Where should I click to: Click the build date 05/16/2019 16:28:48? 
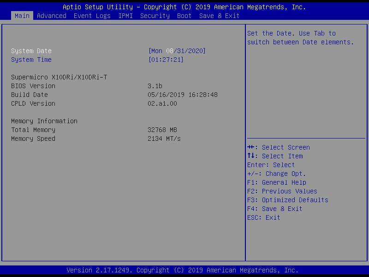point(183,95)
